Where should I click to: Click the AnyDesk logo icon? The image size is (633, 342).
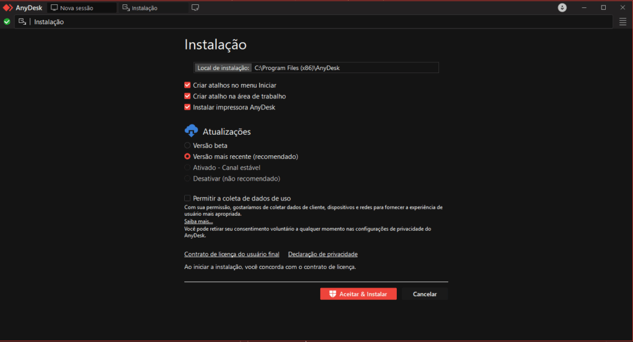[8, 8]
